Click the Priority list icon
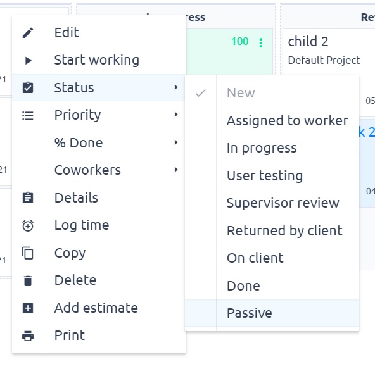The height and width of the screenshot is (369, 375). (28, 115)
